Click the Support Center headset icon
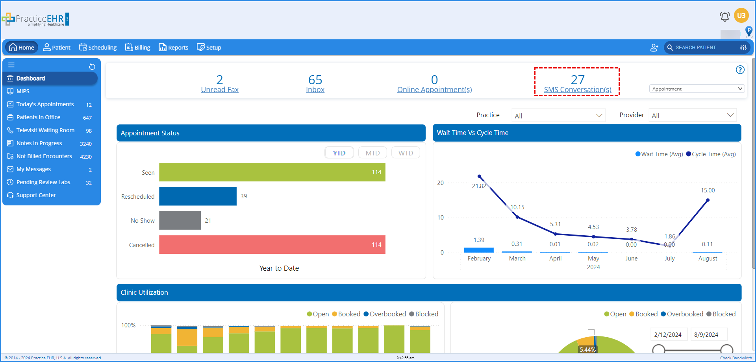 (x=10, y=195)
